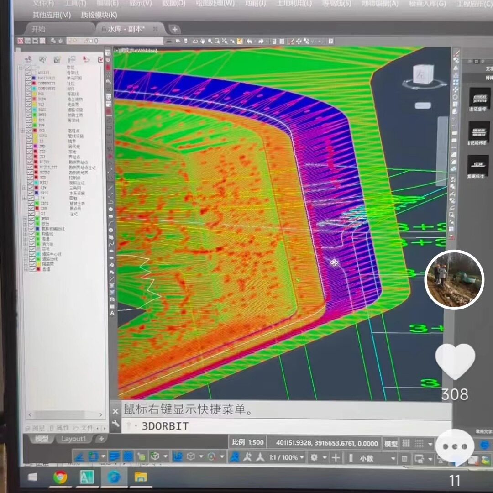Toggle the grid display icon in status bar
Image resolution: width=493 pixels, height=493 pixels.
point(406,443)
